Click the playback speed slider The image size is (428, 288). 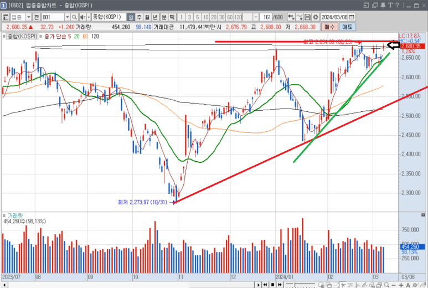pos(300,285)
